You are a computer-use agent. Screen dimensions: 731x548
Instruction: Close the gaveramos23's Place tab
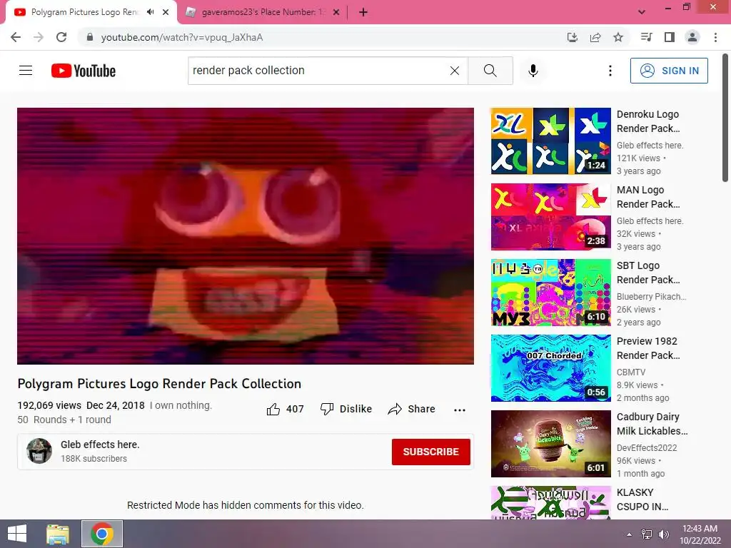pyautogui.click(x=336, y=13)
